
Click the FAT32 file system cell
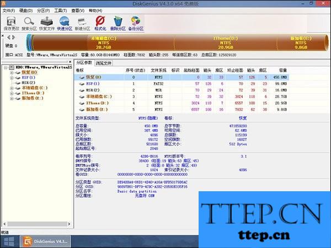(158, 84)
